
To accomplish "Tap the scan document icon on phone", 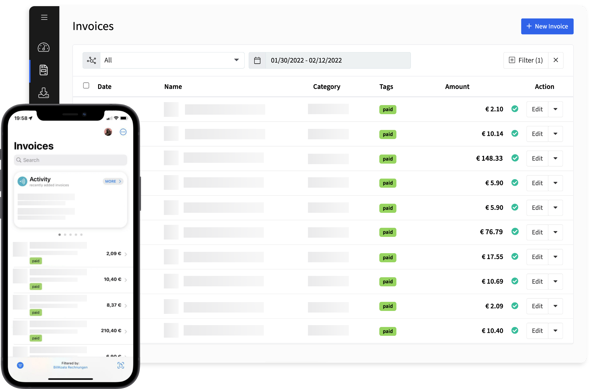I will click(x=121, y=365).
